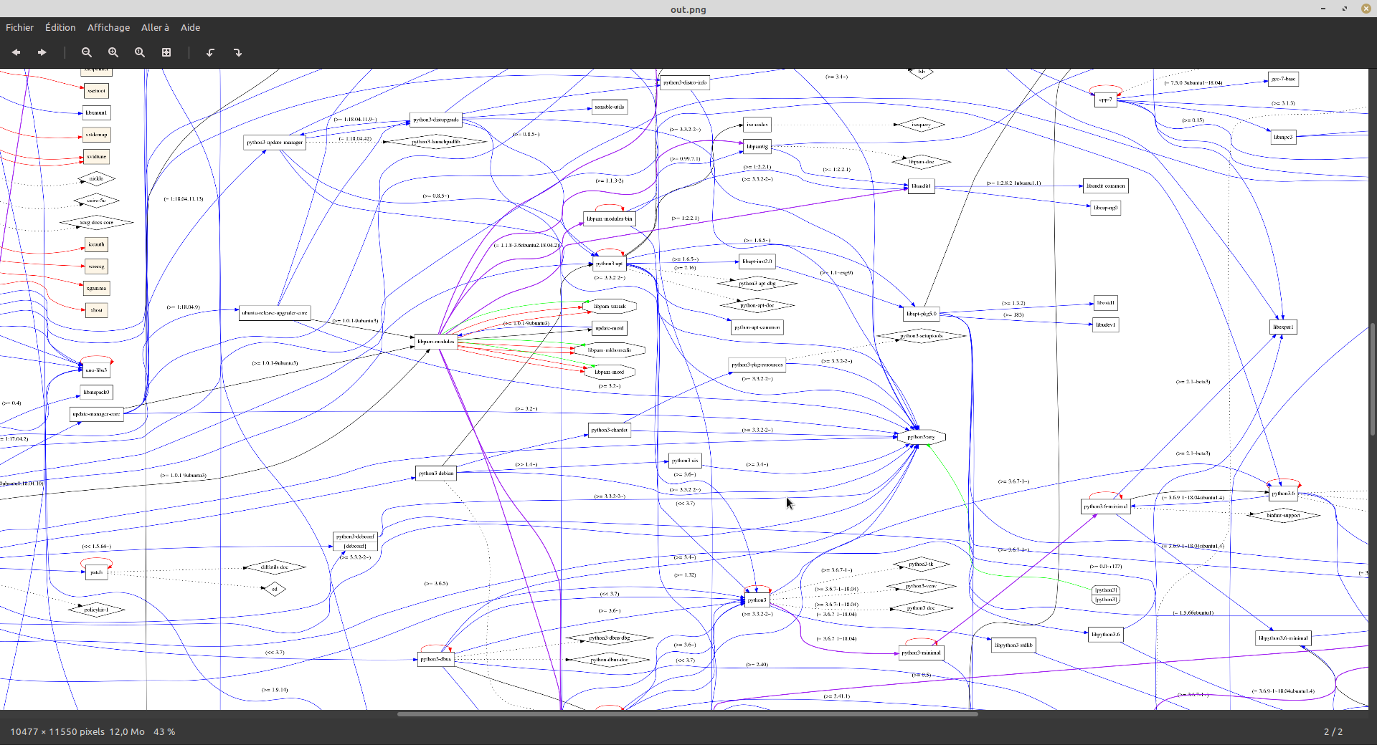Rotate the image clockwise
1377x745 pixels.
[x=237, y=52]
